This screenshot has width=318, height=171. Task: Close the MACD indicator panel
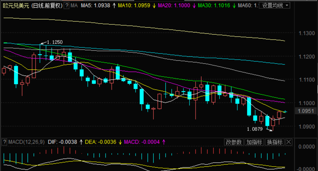(x=289, y=142)
